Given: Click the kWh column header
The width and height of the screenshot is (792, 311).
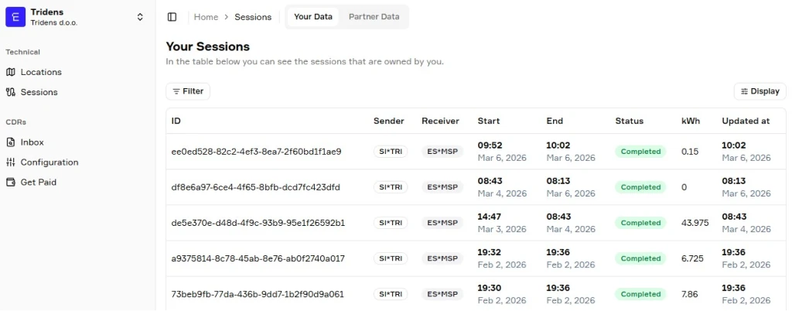Looking at the screenshot, I should [x=690, y=121].
